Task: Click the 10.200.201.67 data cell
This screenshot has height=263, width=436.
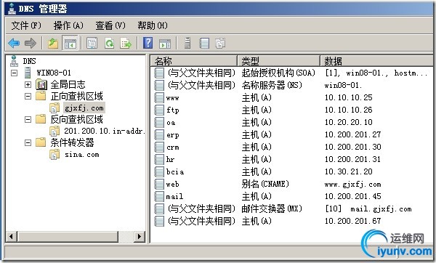Action: coord(352,221)
